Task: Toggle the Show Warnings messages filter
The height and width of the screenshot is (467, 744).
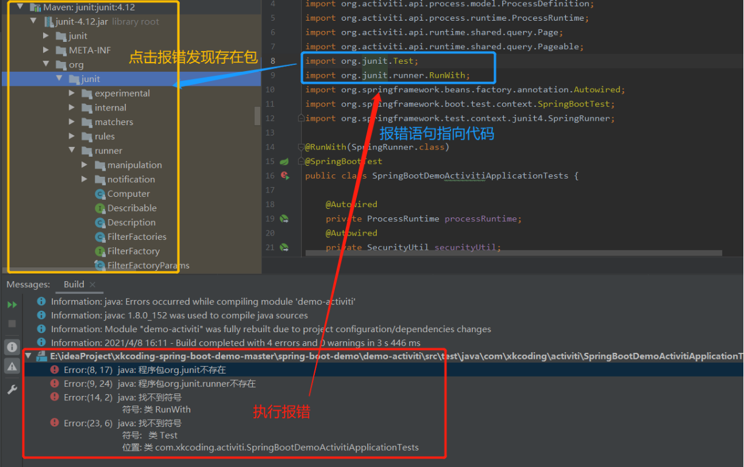Action: (12, 366)
